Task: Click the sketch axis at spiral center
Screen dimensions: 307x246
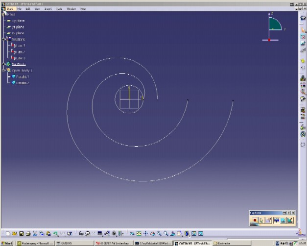Action: coord(129,99)
